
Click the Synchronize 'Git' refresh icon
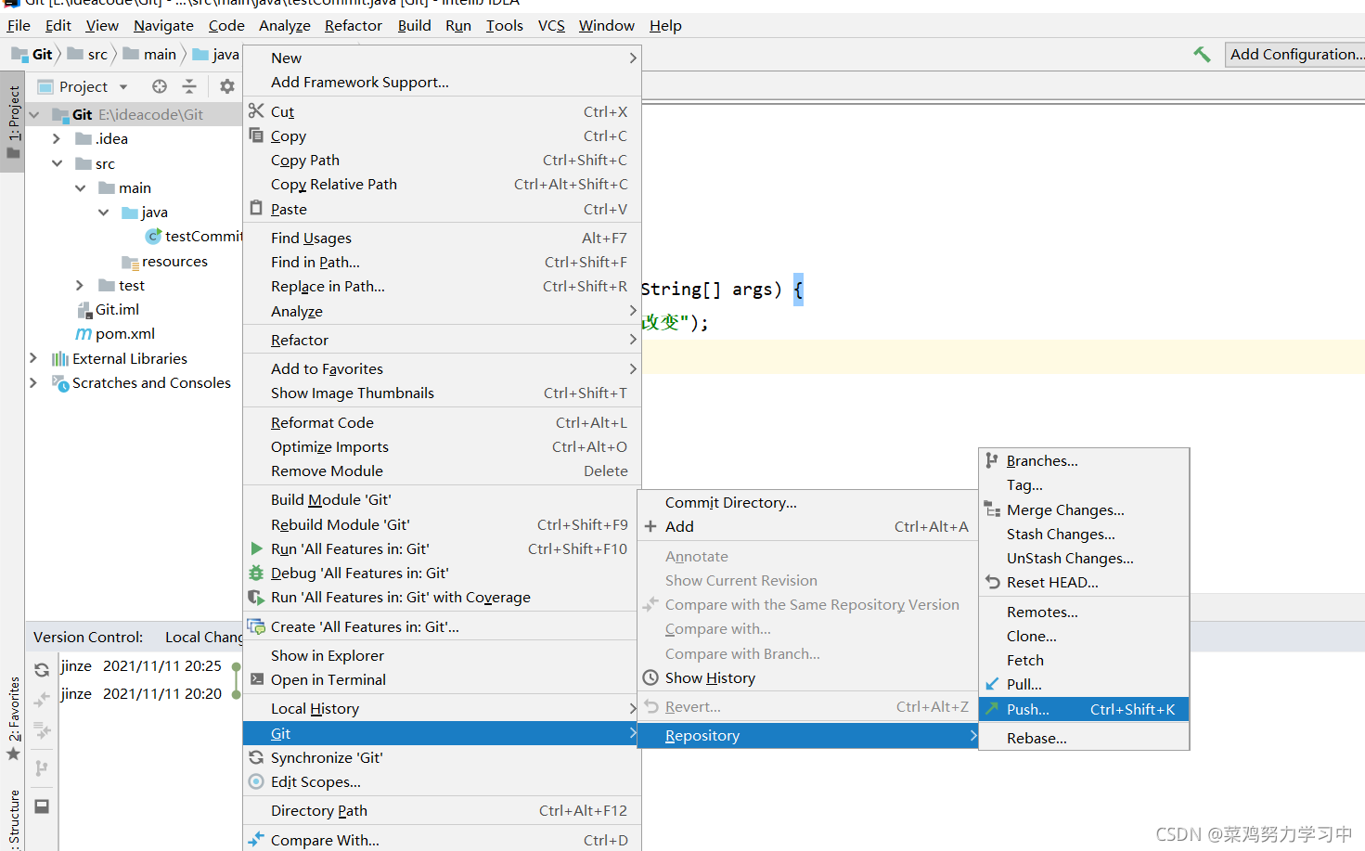point(257,757)
